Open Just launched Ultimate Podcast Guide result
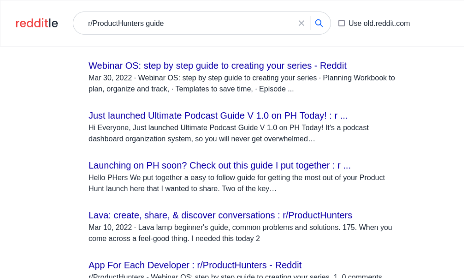 [x=218, y=115]
